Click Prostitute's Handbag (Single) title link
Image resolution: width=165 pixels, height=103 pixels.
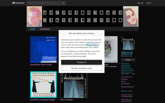point(43,100)
